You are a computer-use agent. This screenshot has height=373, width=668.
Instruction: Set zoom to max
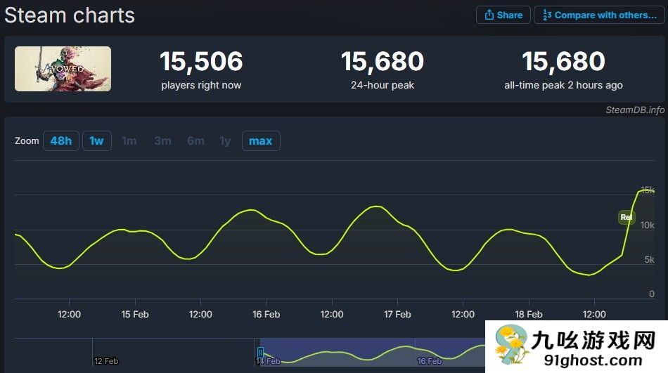click(261, 141)
